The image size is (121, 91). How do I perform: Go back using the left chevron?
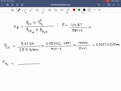click(3, 5)
